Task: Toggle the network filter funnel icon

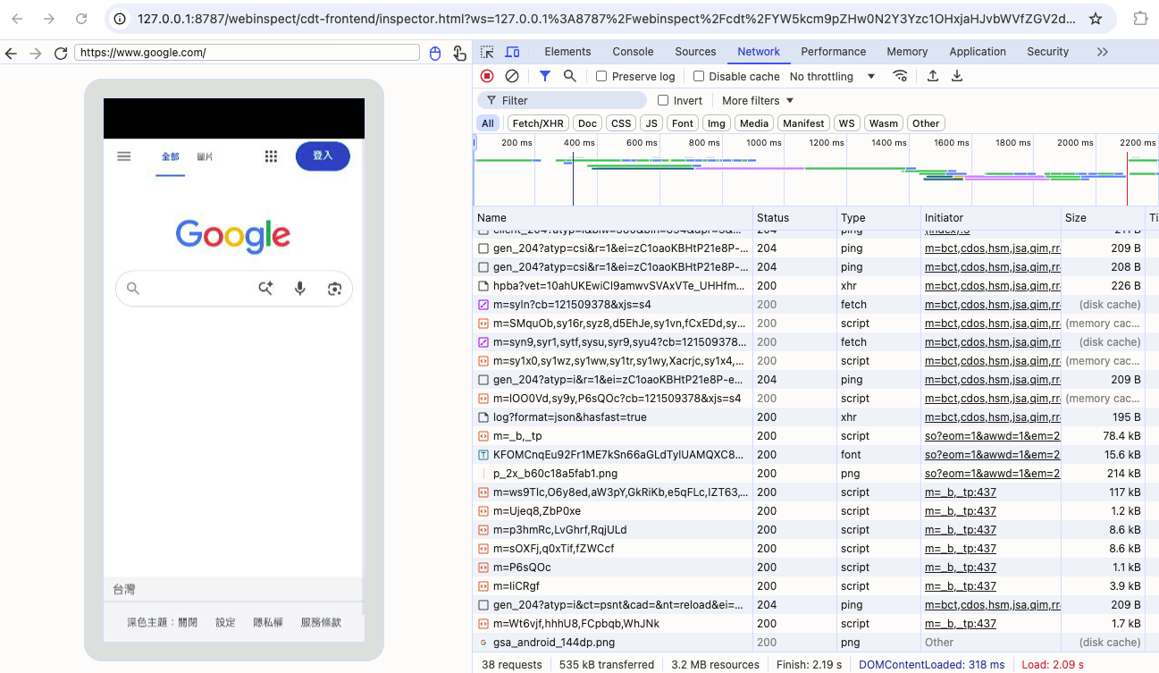Action: coord(545,76)
